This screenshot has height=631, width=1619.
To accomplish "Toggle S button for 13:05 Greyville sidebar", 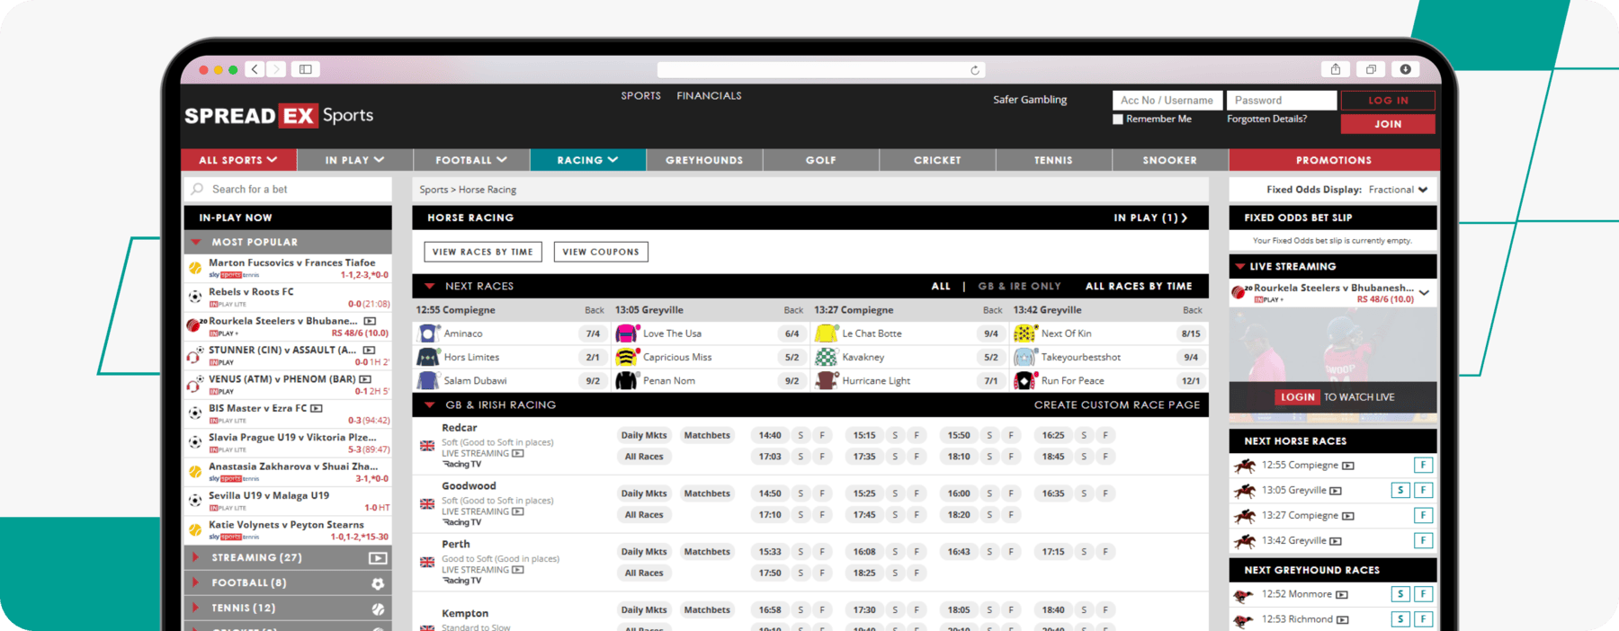I will point(1400,490).
